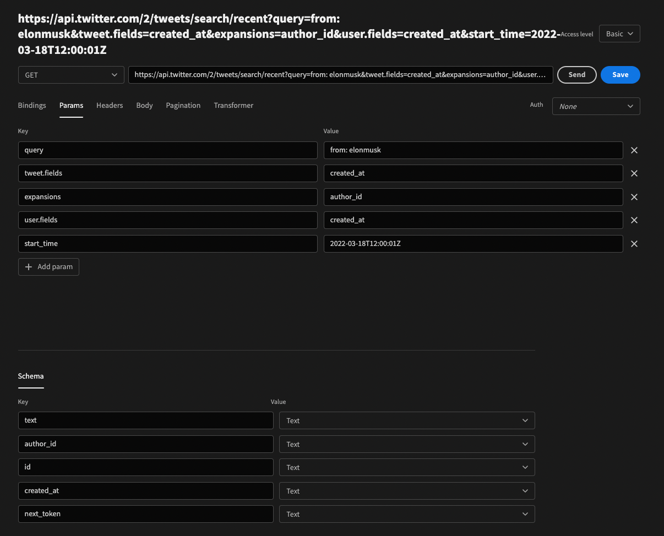Switch to the Transformer tab
Viewport: 664px width, 536px height.
click(x=233, y=105)
